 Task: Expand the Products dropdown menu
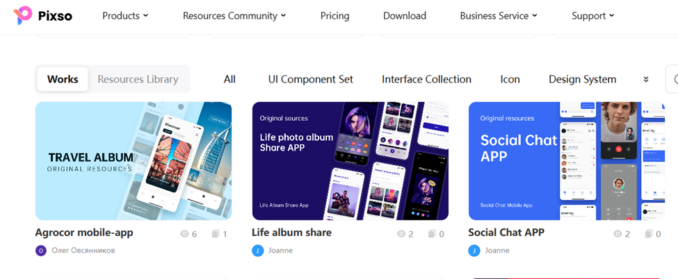point(125,16)
